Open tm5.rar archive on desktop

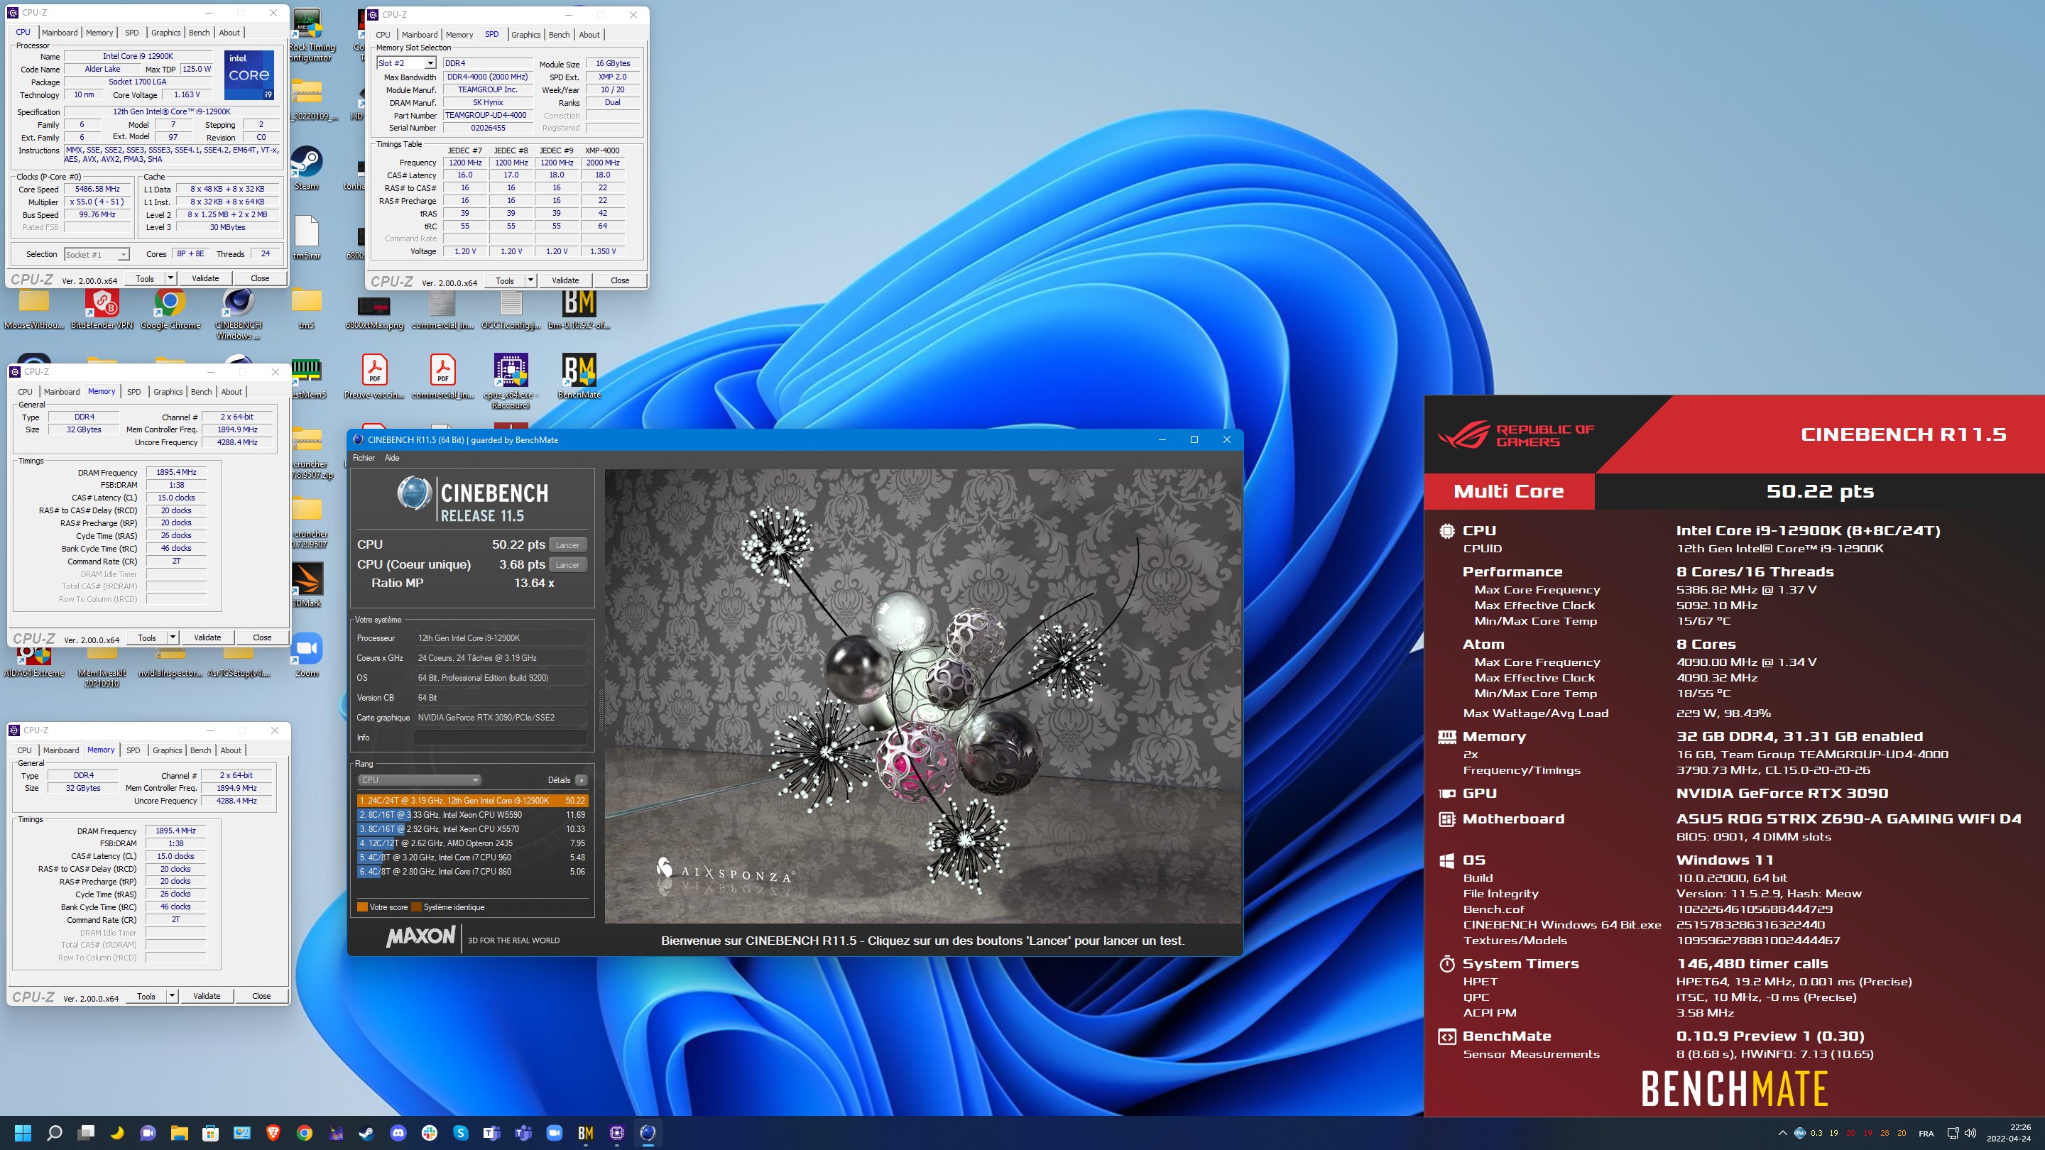[x=307, y=238]
